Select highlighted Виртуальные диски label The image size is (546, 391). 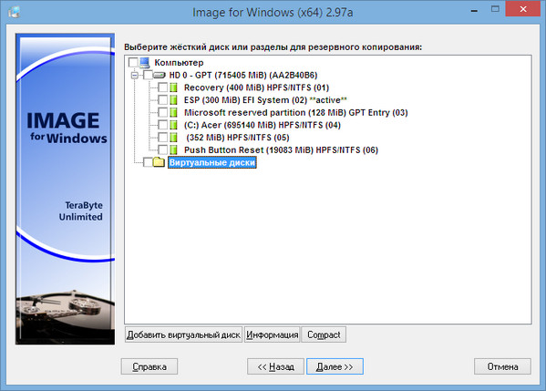point(212,162)
